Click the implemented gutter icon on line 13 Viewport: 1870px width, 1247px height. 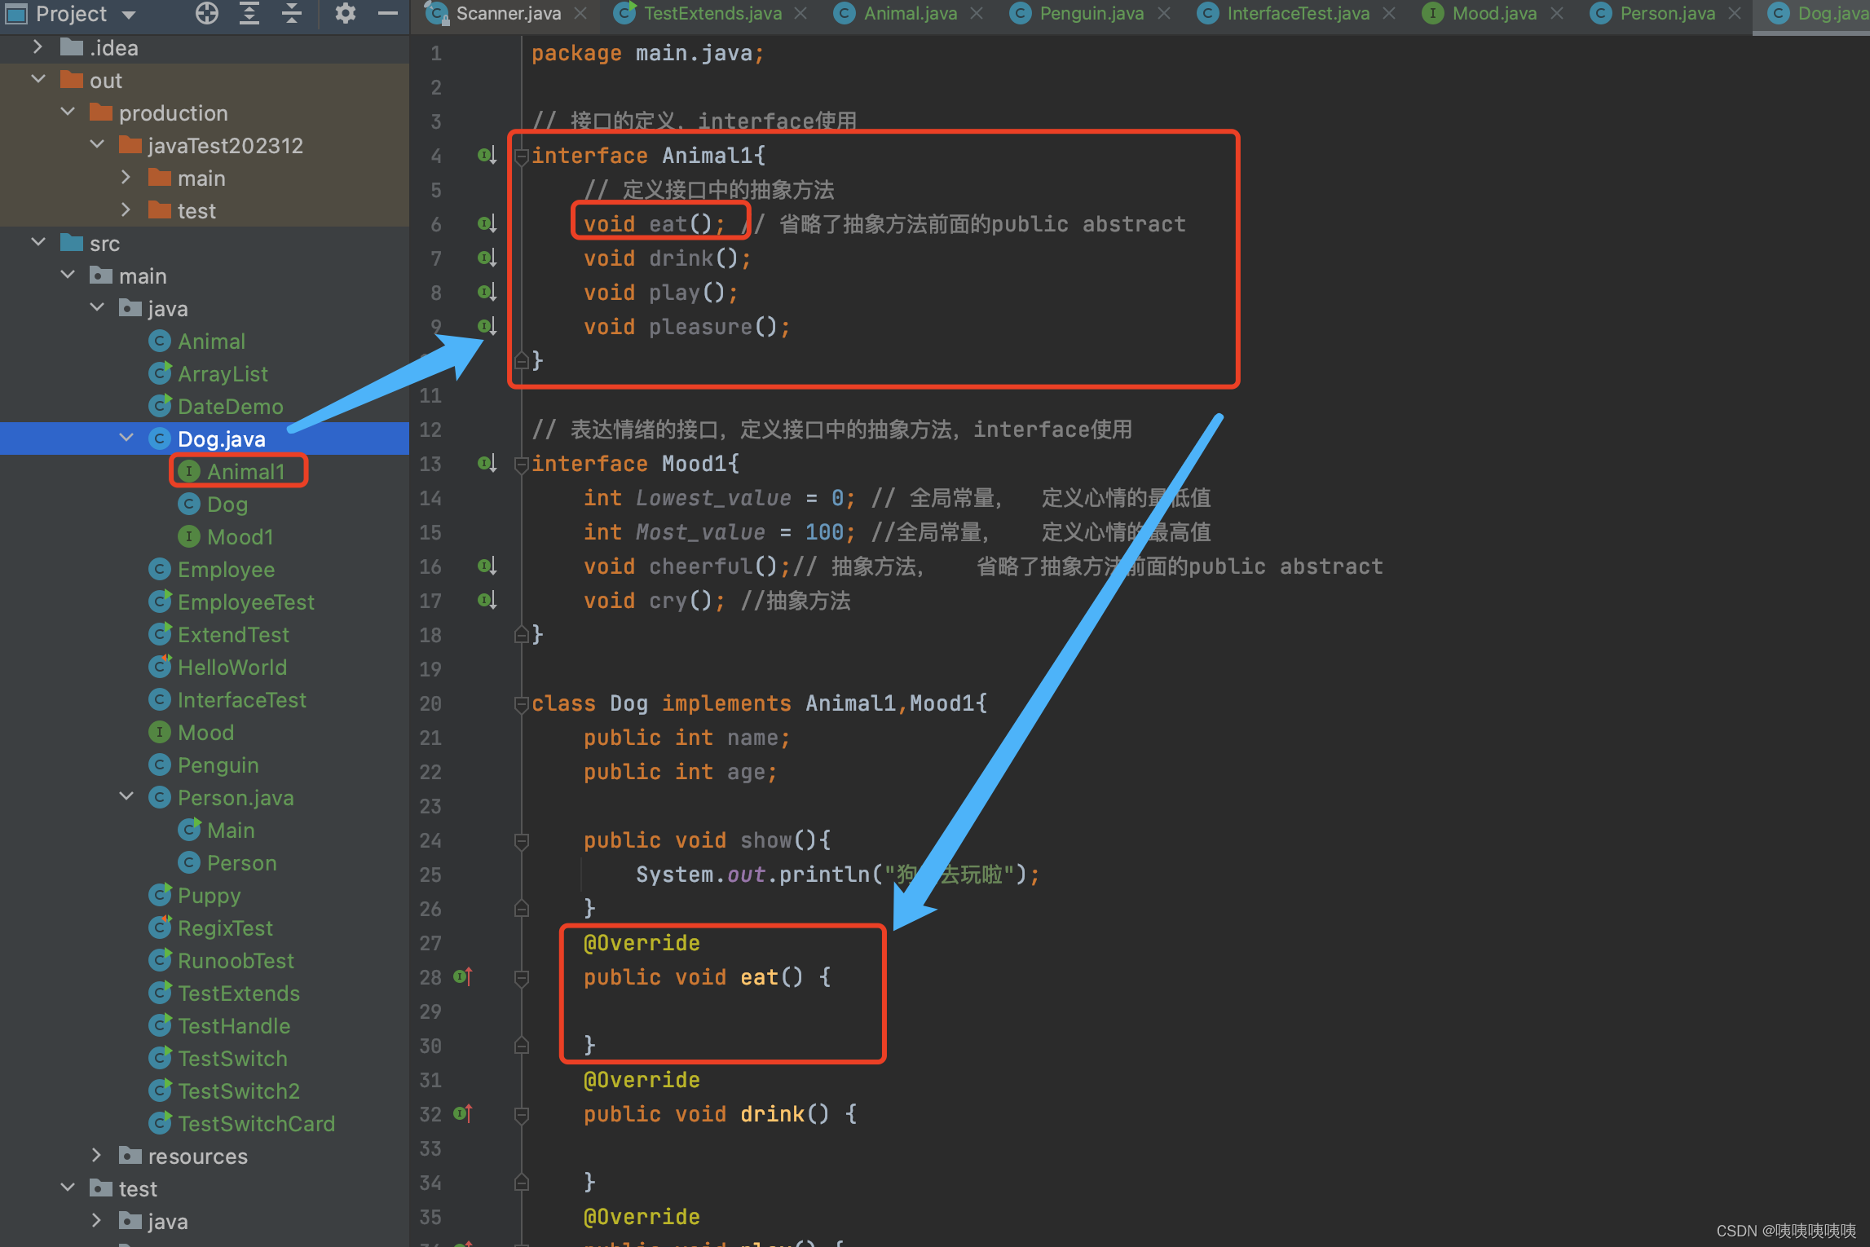(487, 463)
